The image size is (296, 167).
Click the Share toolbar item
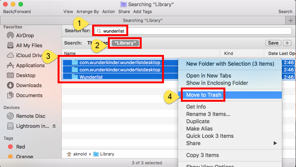124,12
